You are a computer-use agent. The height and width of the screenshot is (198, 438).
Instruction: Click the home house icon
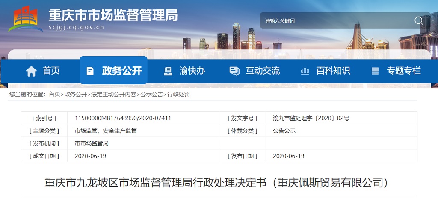pyautogui.click(x=31, y=71)
